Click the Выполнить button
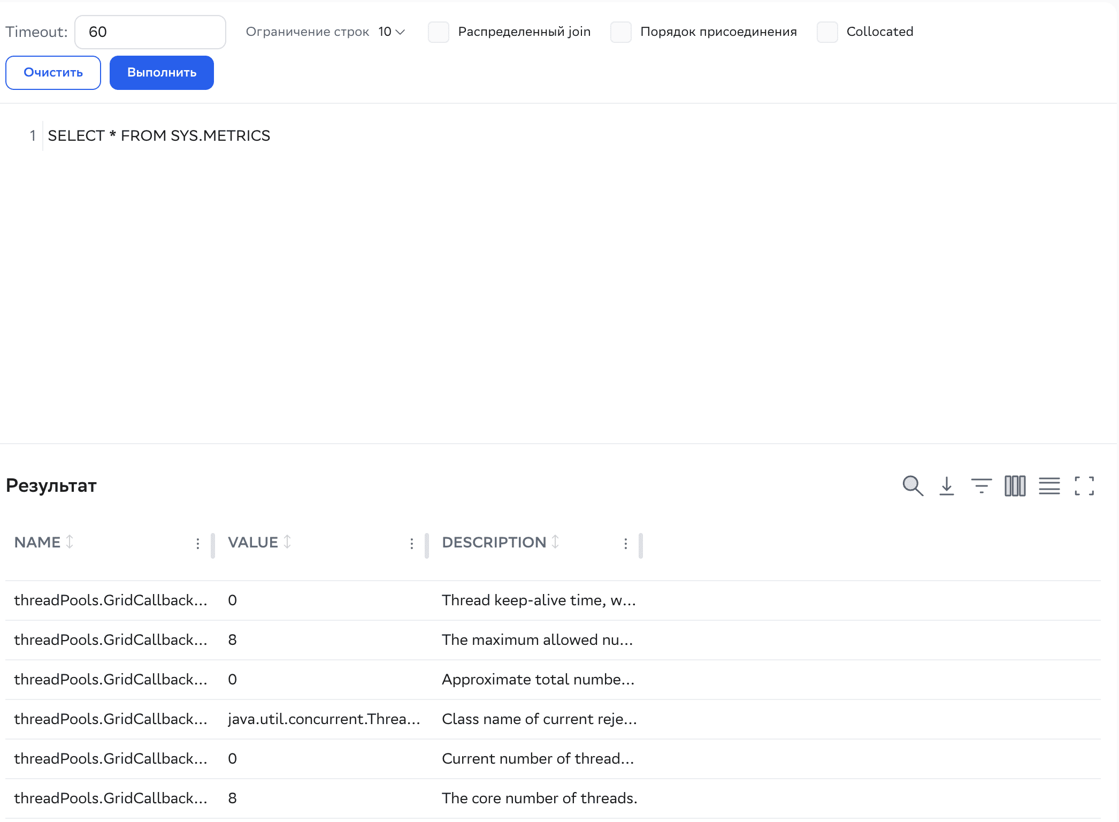Screen dimensions: 1119x822 click(162, 73)
